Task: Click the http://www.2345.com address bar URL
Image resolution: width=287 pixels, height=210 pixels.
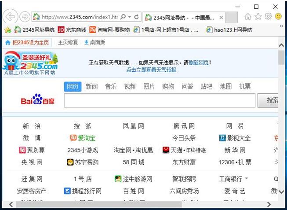Action: [x=80, y=17]
